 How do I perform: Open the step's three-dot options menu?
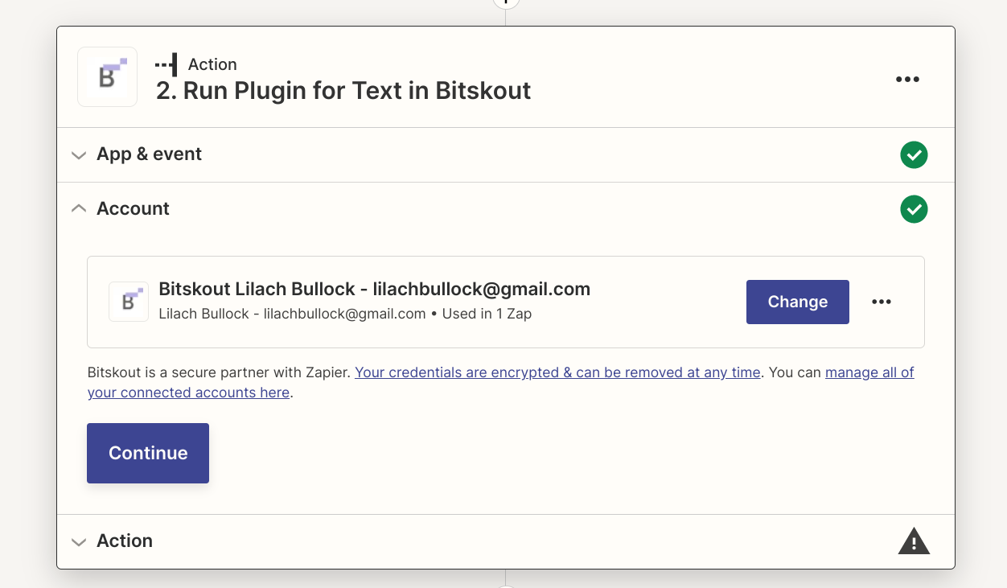907,79
